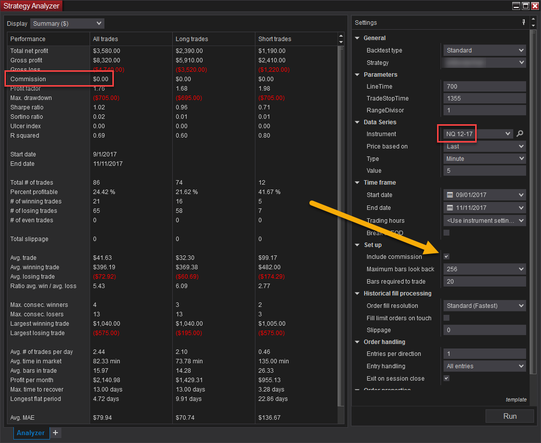This screenshot has height=443, width=541.
Task: Collapse the Data Series section
Action: (357, 122)
